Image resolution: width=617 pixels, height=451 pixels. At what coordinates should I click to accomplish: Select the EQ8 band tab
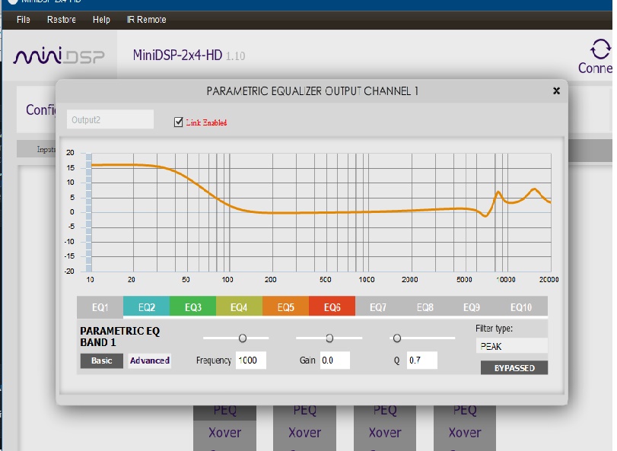[x=425, y=307]
